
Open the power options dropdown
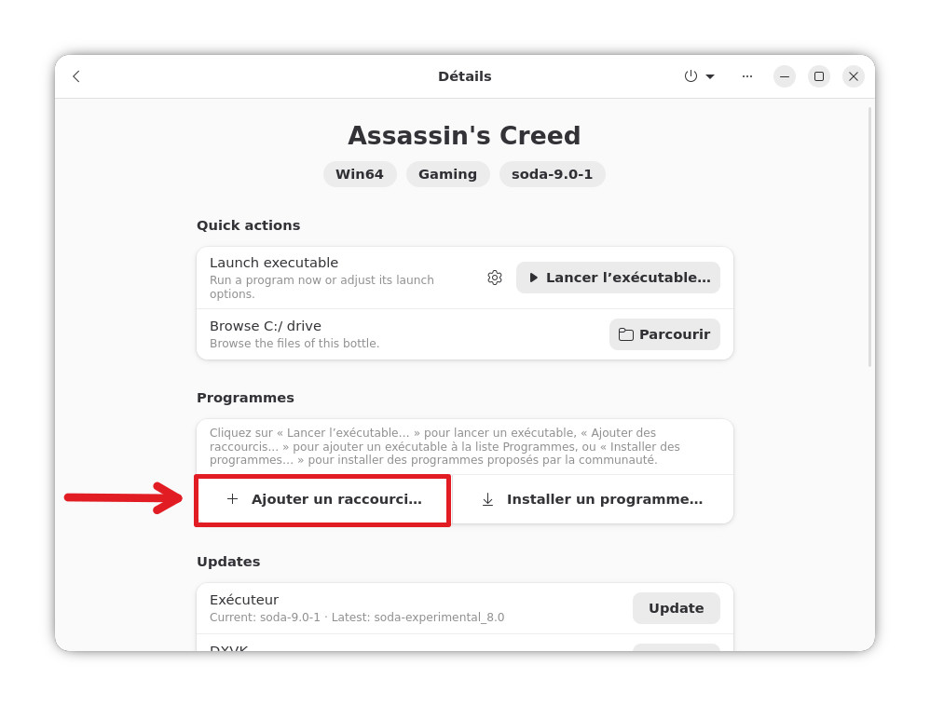pyautogui.click(x=699, y=76)
